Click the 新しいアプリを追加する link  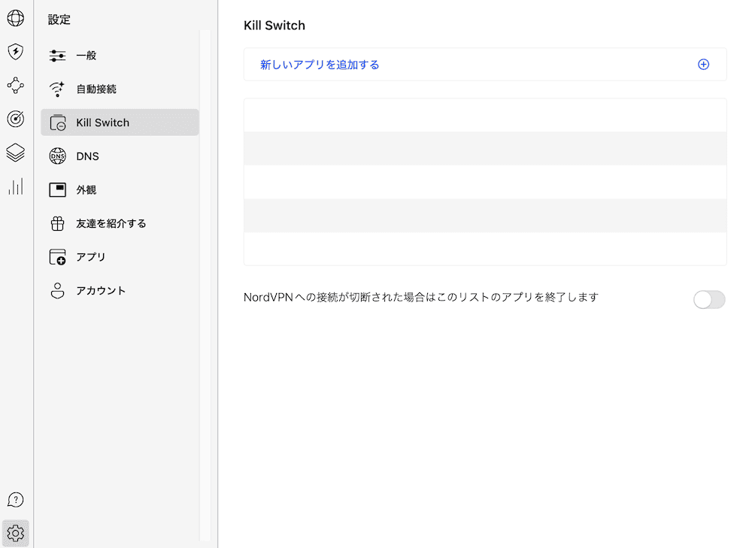tap(320, 65)
